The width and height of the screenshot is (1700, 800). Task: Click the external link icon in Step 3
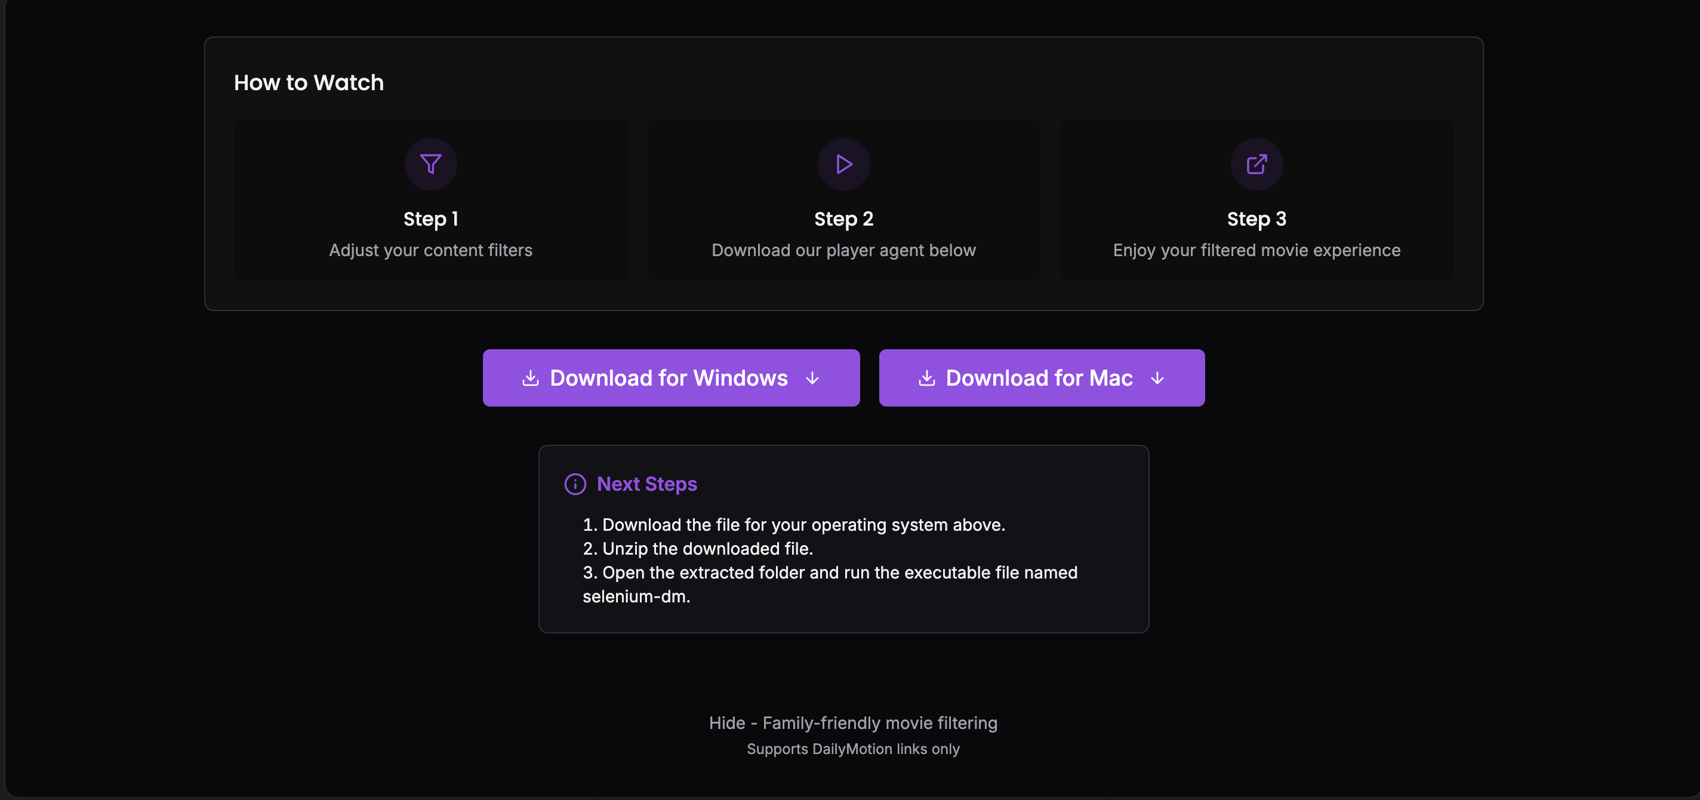point(1256,164)
